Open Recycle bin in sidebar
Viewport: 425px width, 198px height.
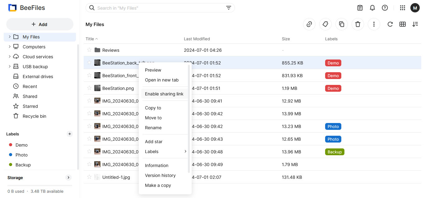[x=34, y=116]
